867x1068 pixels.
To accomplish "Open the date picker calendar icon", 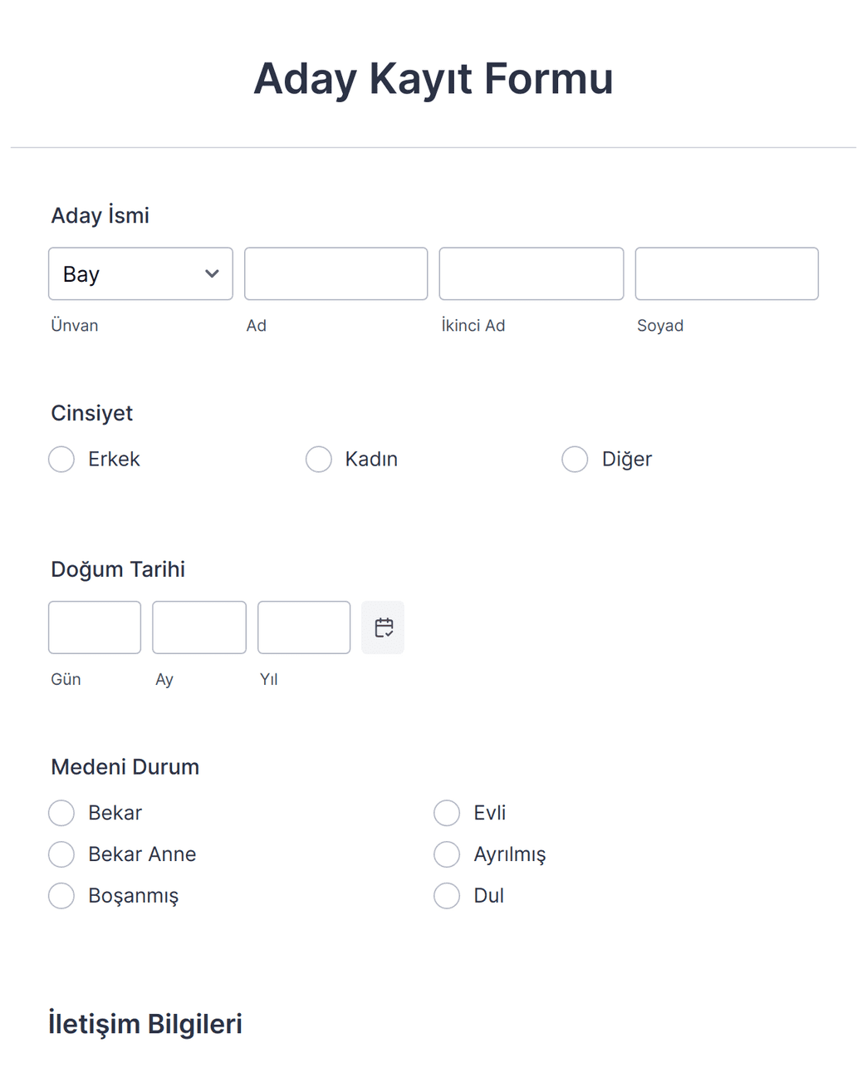I will point(383,628).
